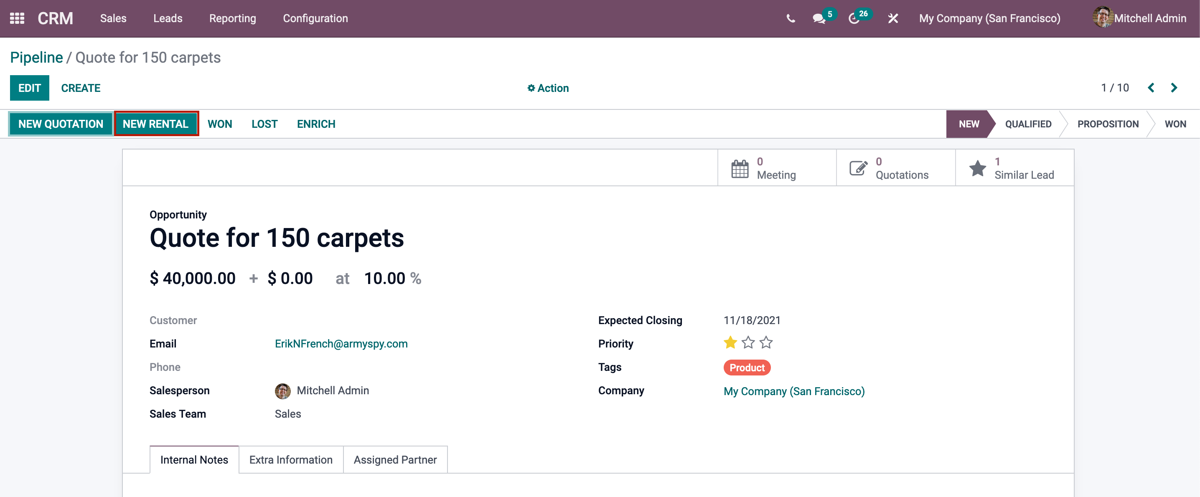Image resolution: width=1200 pixels, height=497 pixels.
Task: Click the Meeting calendar icon
Action: (x=740, y=169)
